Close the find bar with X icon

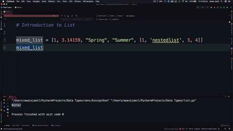click(229, 15)
